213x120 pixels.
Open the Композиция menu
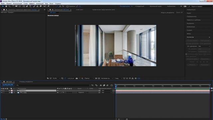coord(18,4)
